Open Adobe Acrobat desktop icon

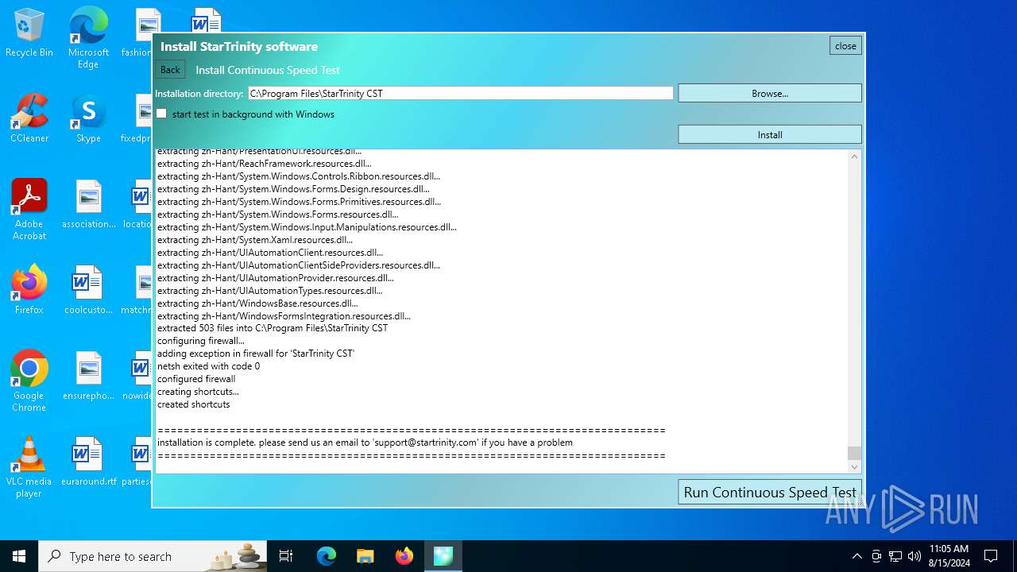(x=29, y=210)
